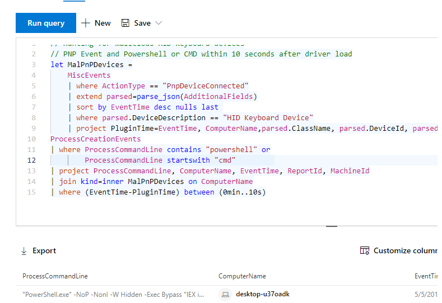Click project ProcessCommandLine on line 13
442x303 pixels.
(115, 171)
